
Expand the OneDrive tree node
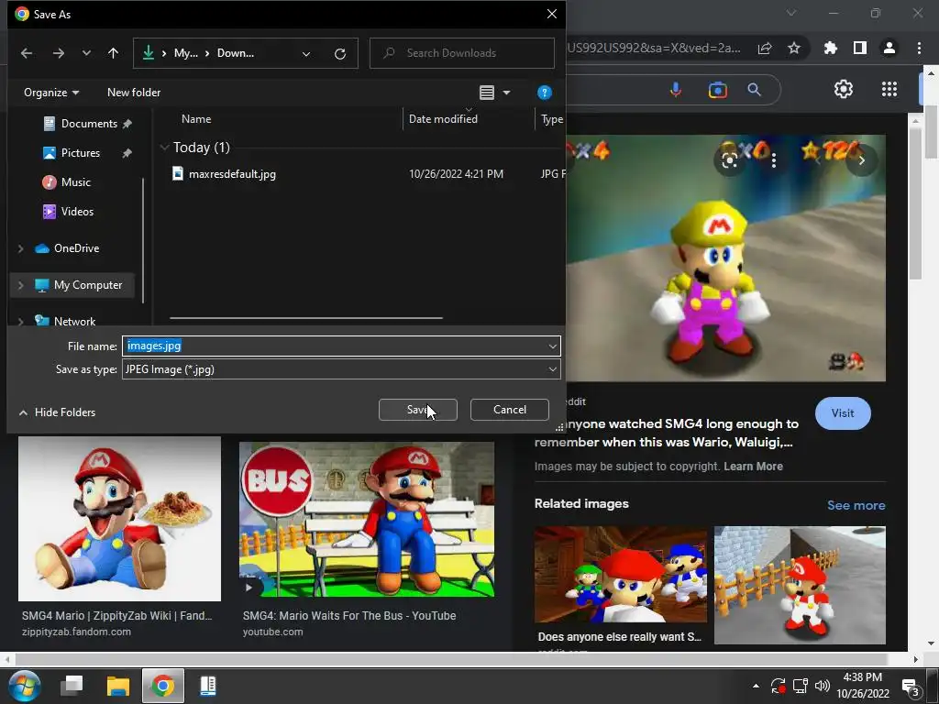(x=21, y=248)
